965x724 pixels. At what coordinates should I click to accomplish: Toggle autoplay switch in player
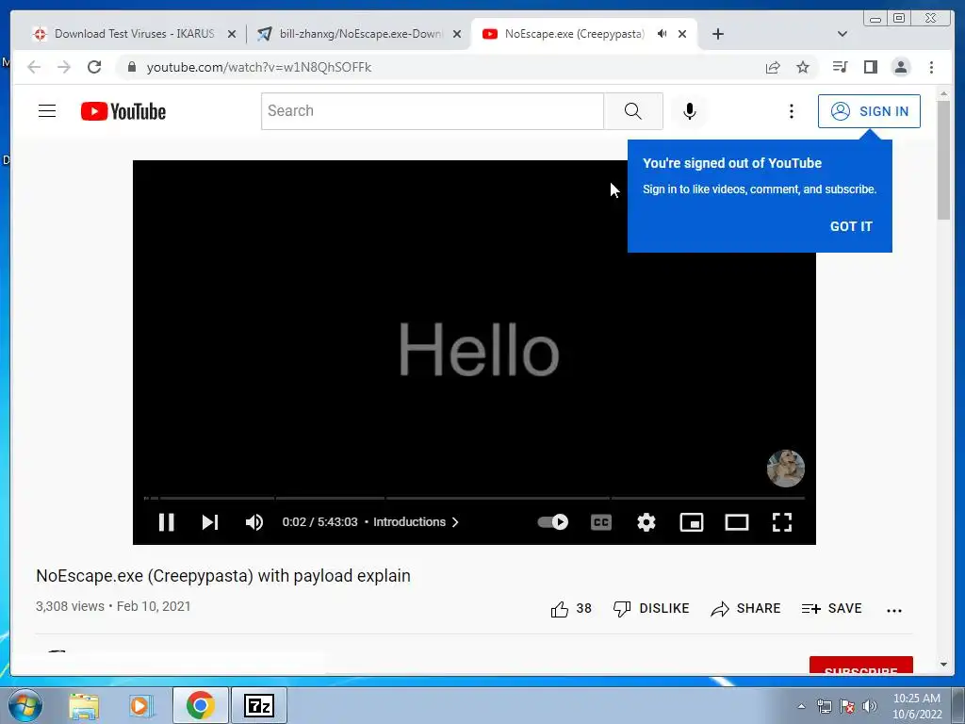tap(552, 522)
